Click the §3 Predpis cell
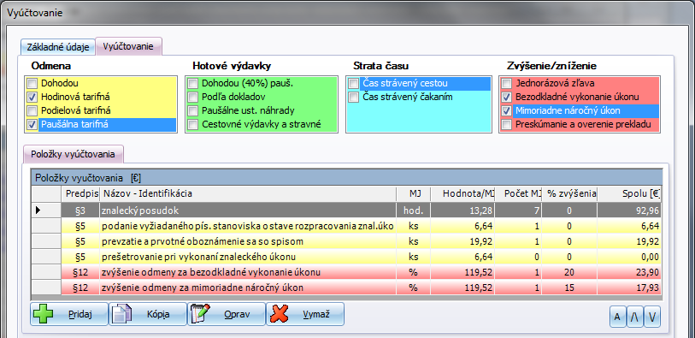 [80, 211]
